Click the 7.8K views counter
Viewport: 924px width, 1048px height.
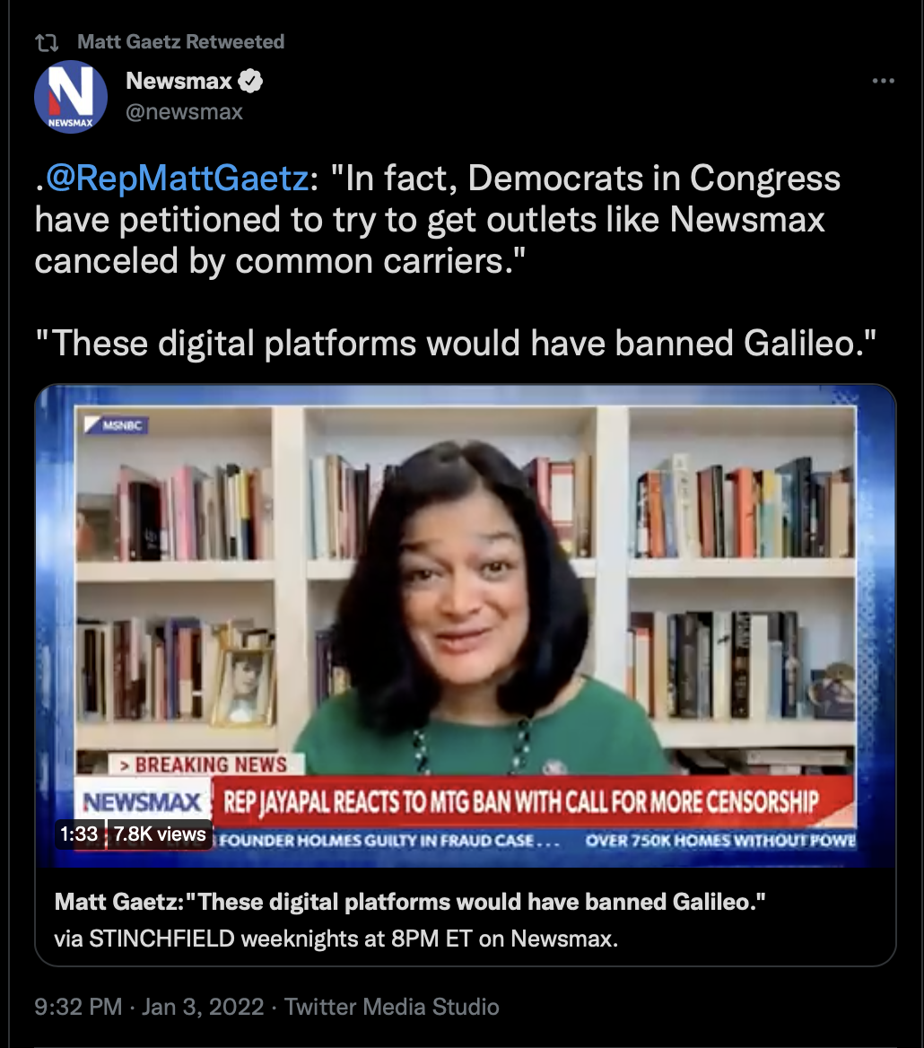click(x=160, y=834)
